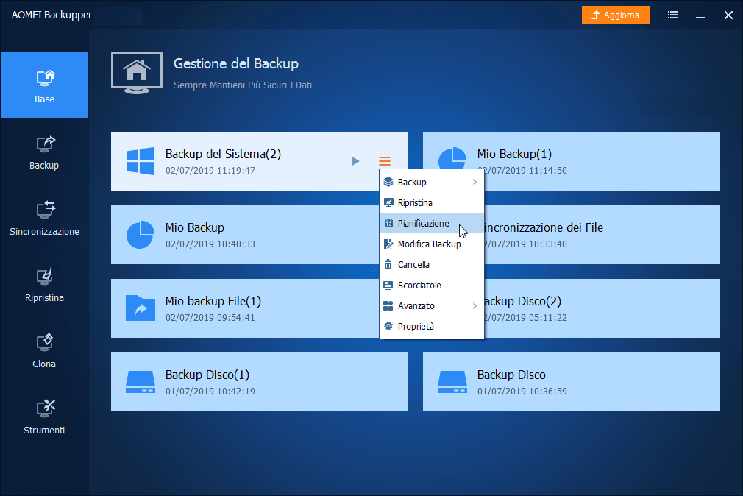Viewport: 743px width, 496px height.
Task: Click Scorciatoie in the context menu
Action: coord(419,285)
